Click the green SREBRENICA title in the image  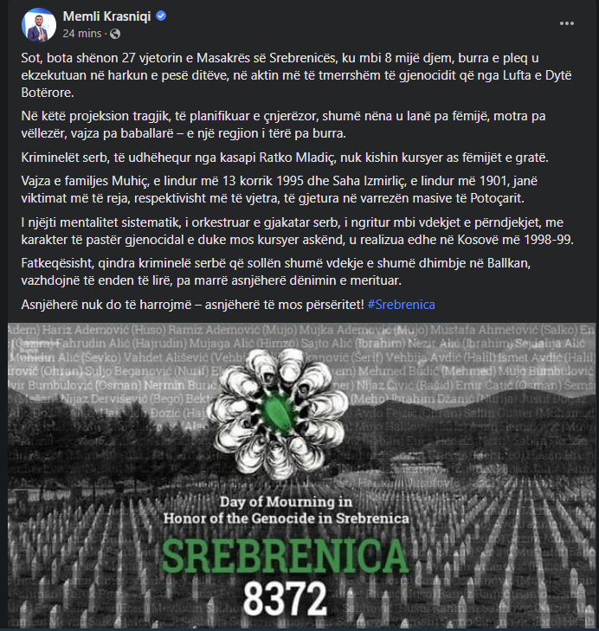pyautogui.click(x=286, y=556)
